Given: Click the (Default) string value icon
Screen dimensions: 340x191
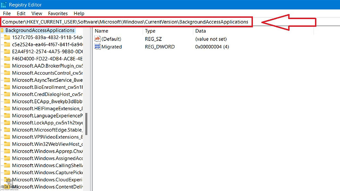Looking at the screenshot, I should pyautogui.click(x=97, y=39).
